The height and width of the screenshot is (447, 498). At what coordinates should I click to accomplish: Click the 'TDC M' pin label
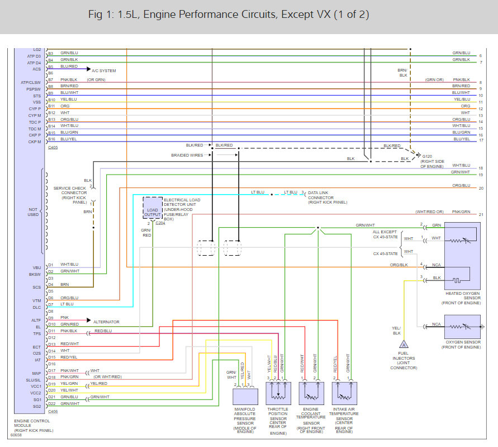tap(35, 129)
